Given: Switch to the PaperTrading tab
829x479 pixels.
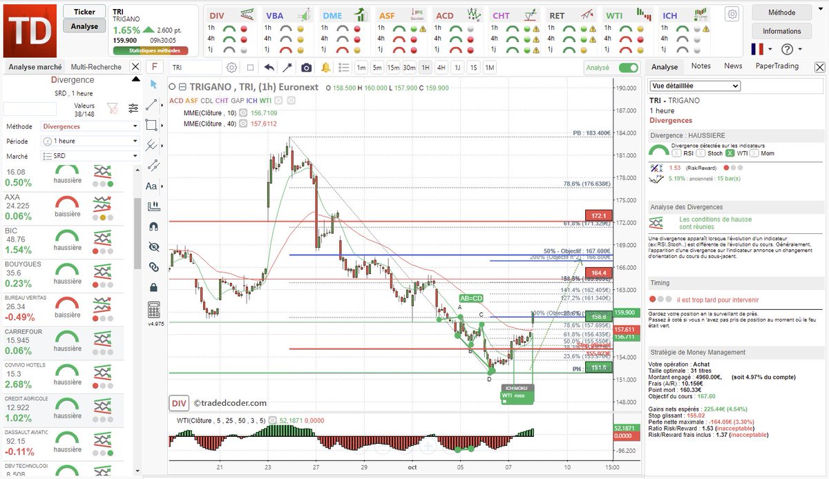Looking at the screenshot, I should (776, 66).
